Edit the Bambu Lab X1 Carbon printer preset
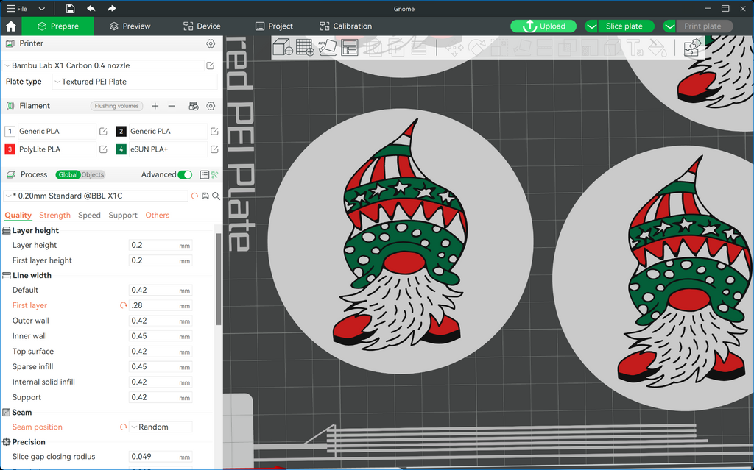The image size is (754, 470). click(210, 65)
